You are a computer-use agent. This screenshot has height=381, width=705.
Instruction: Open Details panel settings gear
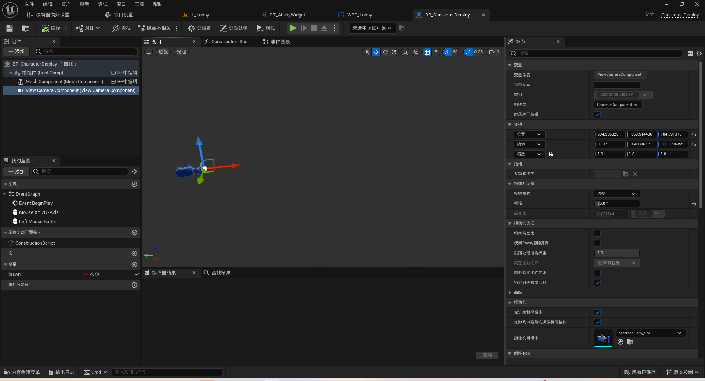699,53
